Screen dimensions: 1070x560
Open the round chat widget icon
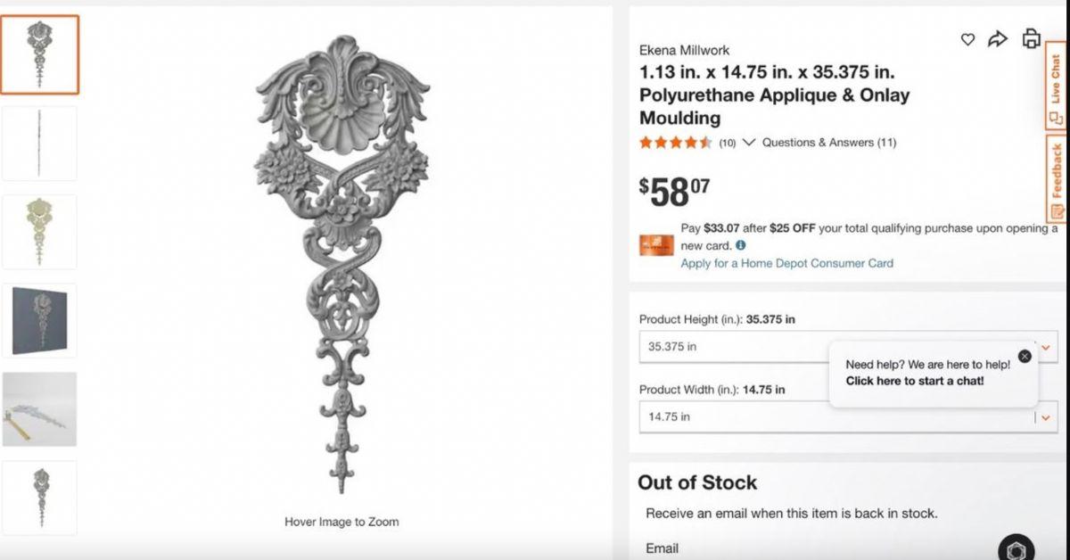(x=1017, y=548)
